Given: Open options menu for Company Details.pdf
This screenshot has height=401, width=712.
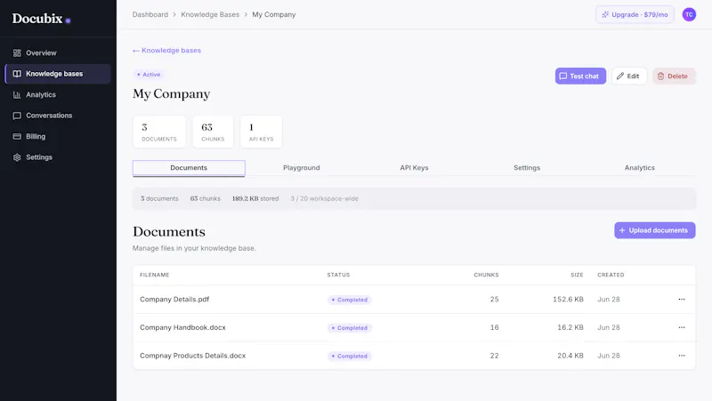Looking at the screenshot, I should click(x=682, y=300).
